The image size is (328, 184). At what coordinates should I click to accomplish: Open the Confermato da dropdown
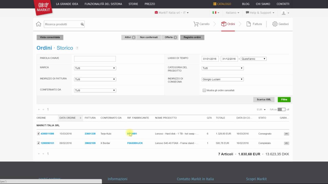[95, 90]
